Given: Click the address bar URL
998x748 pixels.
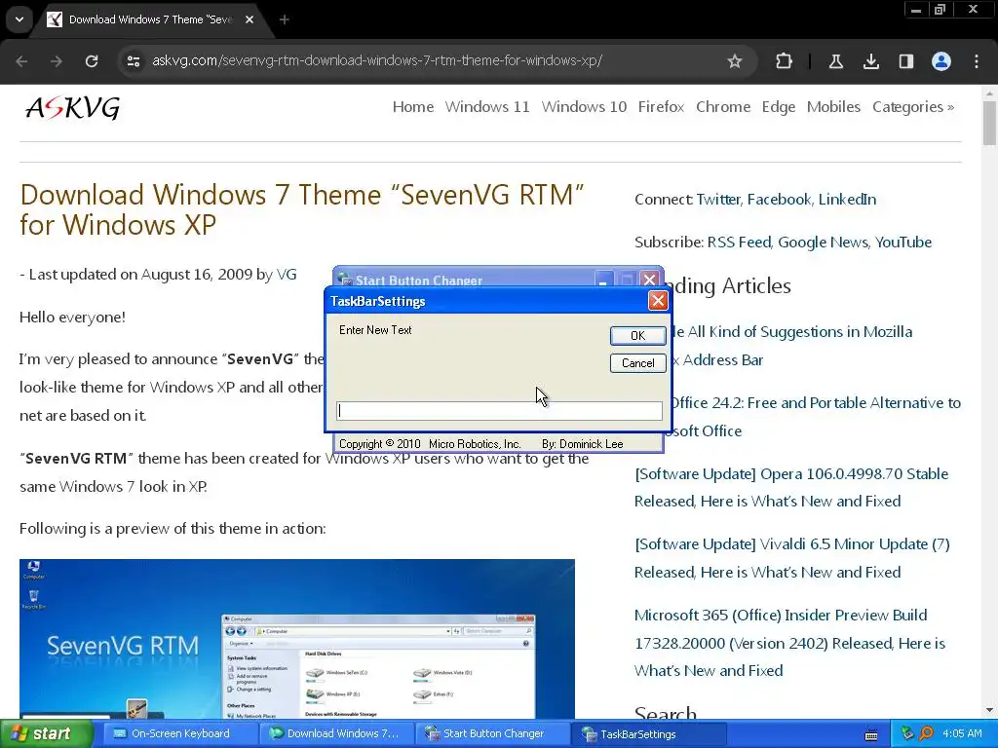Looking at the screenshot, I should (x=377, y=61).
